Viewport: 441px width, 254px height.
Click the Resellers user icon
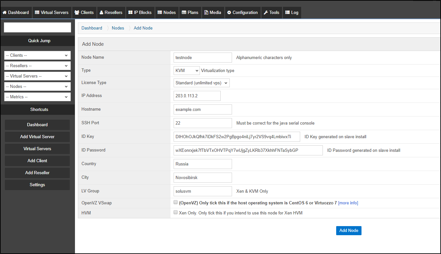102,13
